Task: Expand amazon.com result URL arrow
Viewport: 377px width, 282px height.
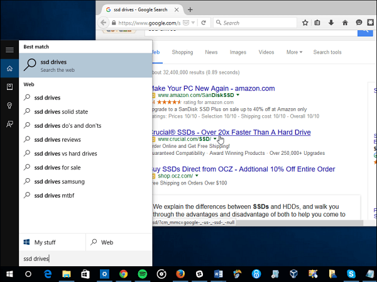Action: [x=238, y=95]
